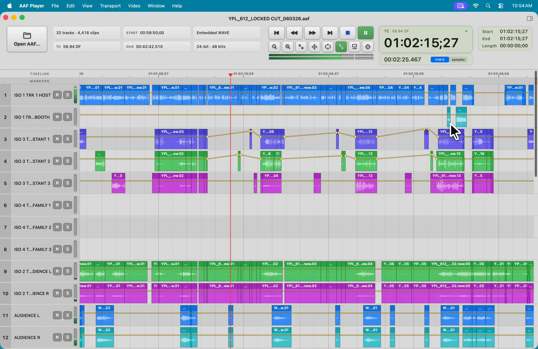Image resolution: width=538 pixels, height=349 pixels.
Task: Zoom out the timeline with magnifier minus
Action: click(x=274, y=47)
